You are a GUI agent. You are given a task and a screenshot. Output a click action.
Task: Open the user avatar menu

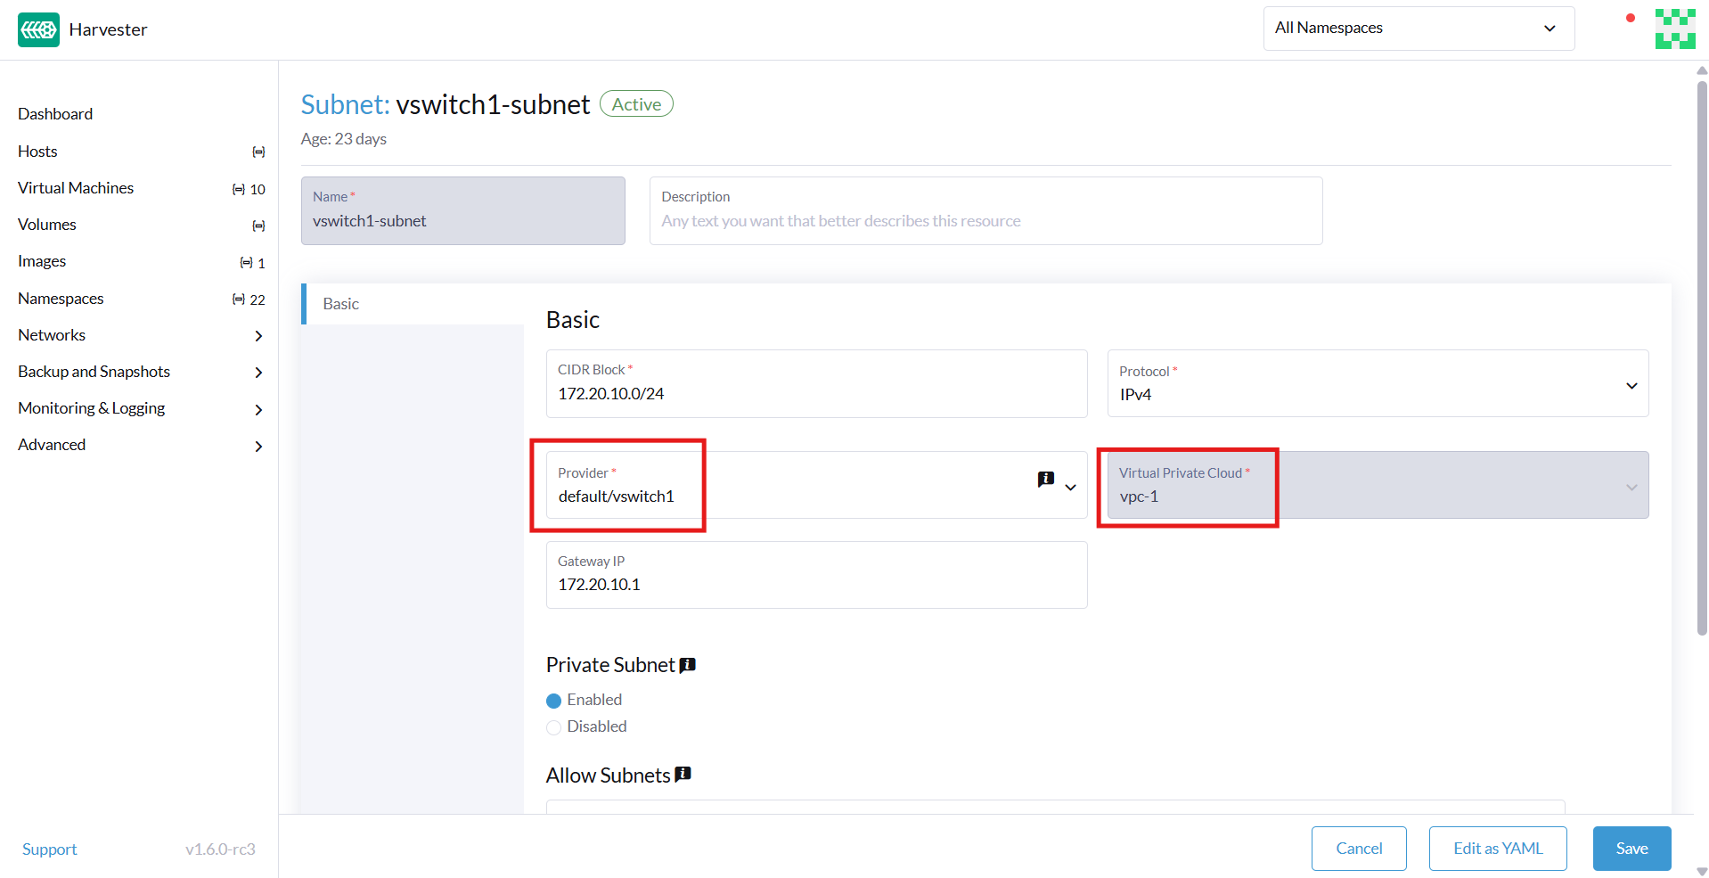[1674, 29]
